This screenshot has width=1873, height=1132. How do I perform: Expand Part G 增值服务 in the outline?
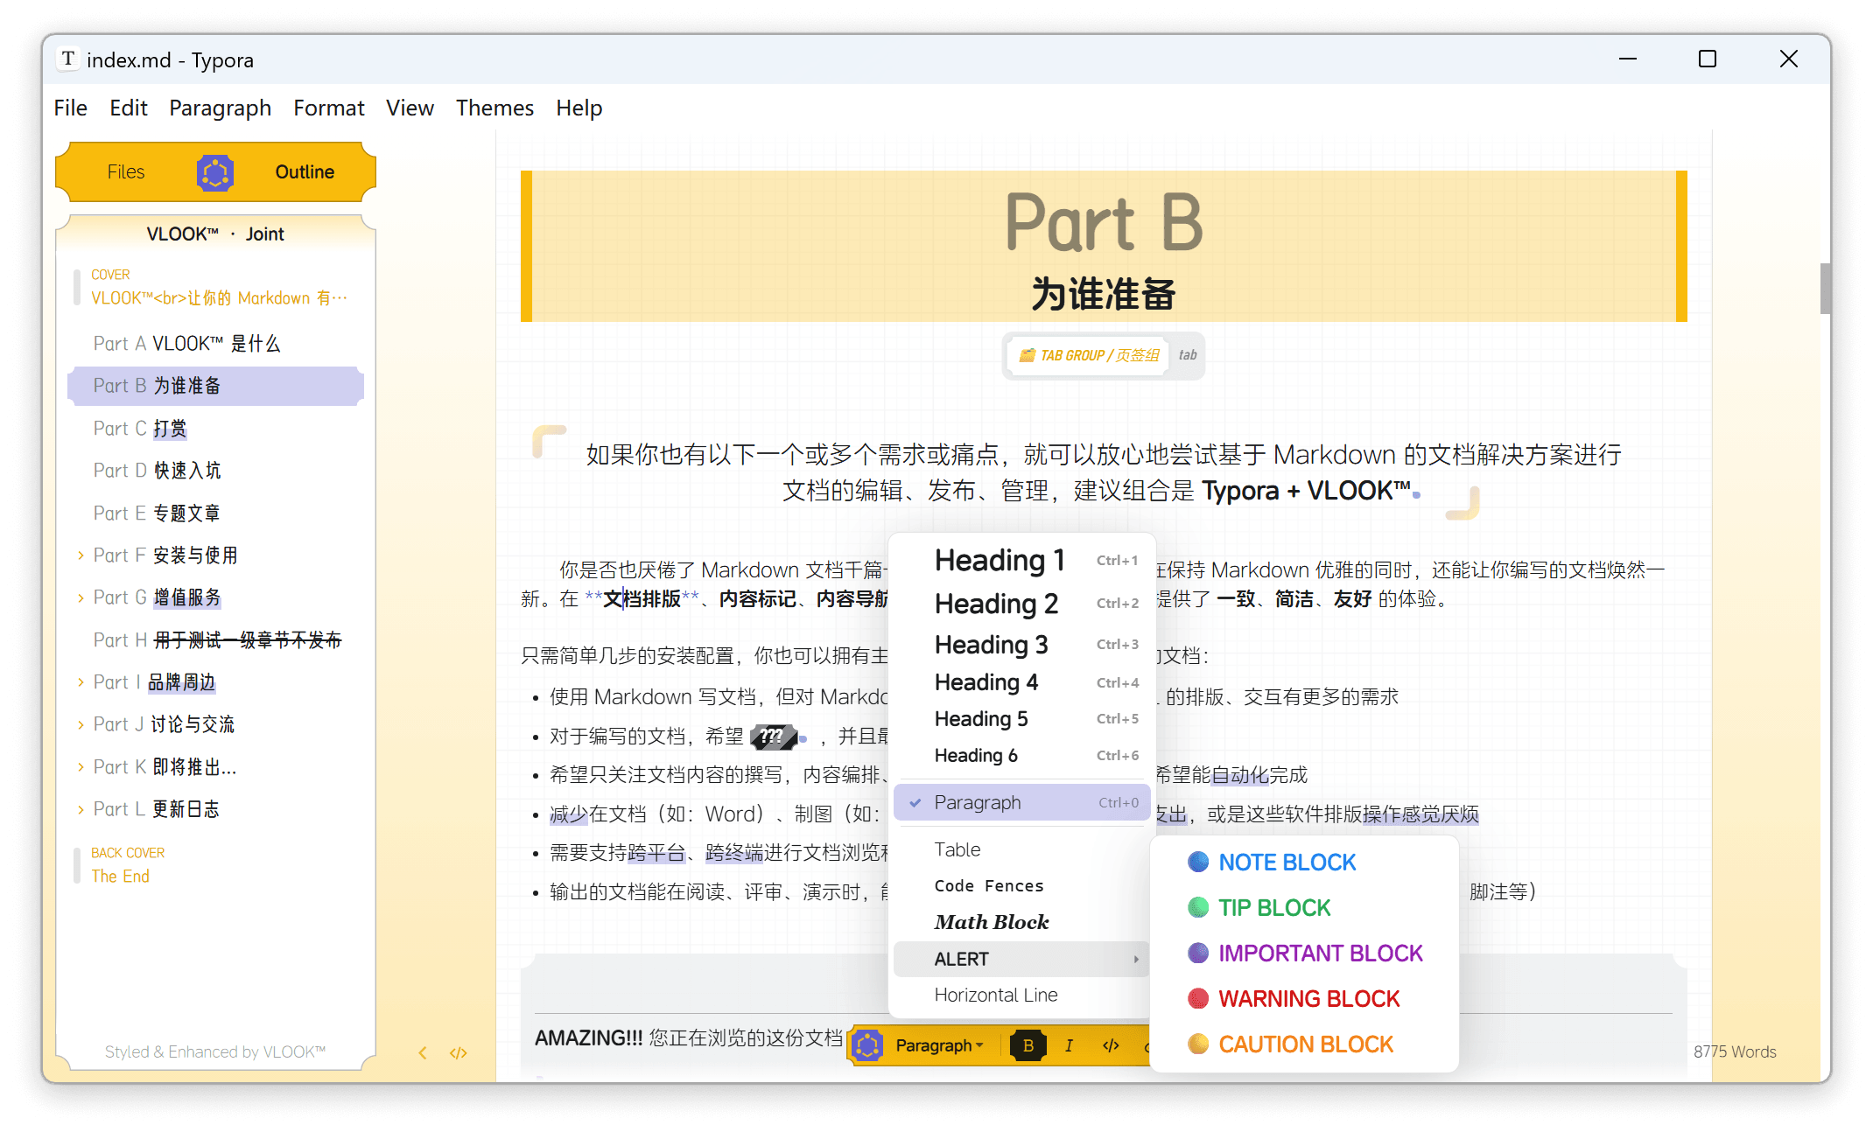tap(81, 597)
